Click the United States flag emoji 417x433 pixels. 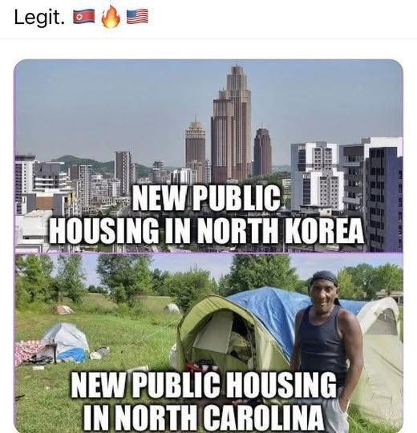(x=137, y=16)
